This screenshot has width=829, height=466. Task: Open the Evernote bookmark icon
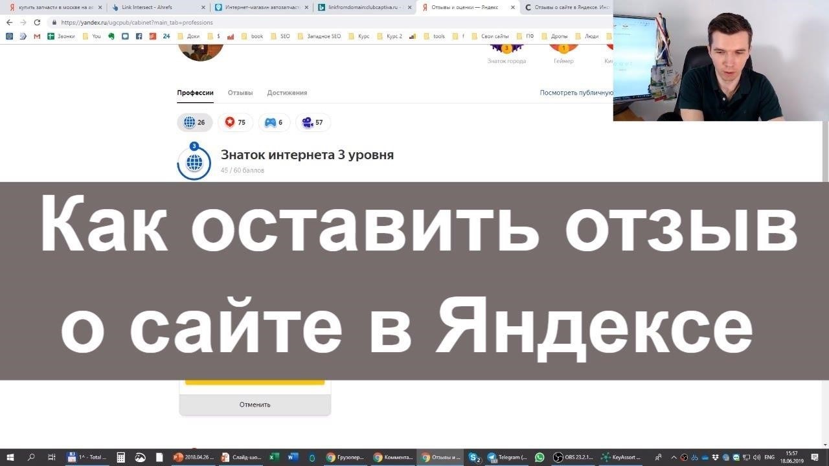(x=111, y=36)
